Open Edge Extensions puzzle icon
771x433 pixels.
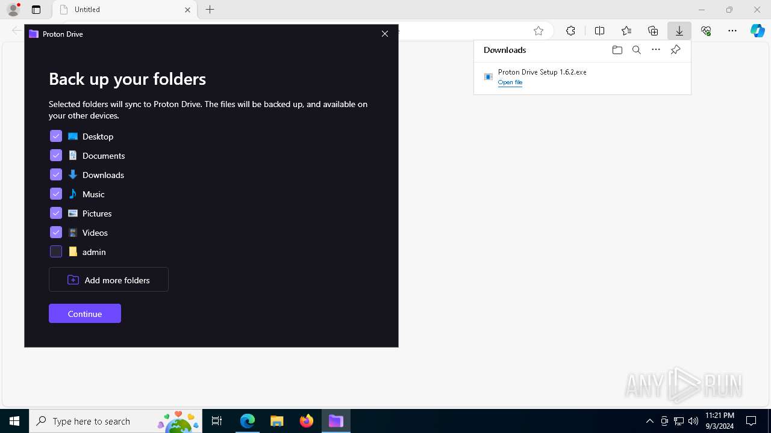pos(571,31)
